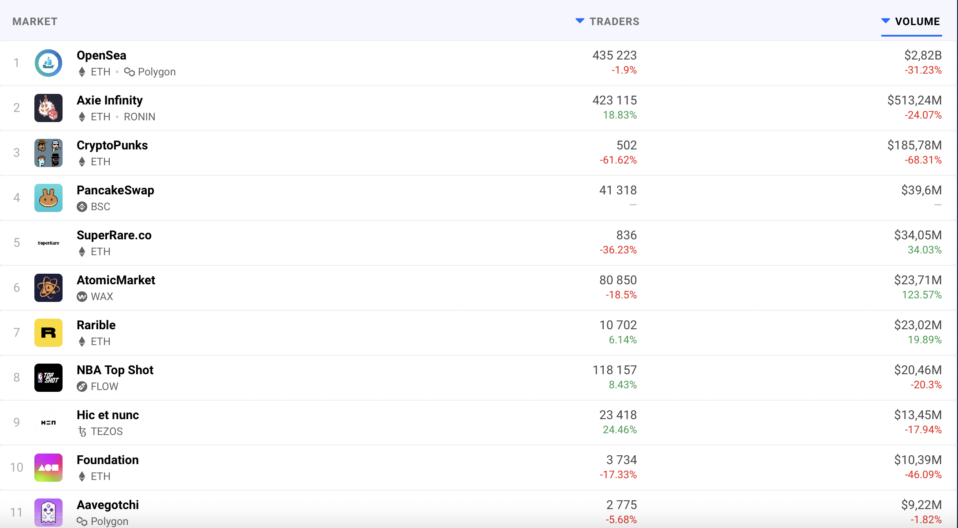Click the Foundation gradient logo icon

coord(48,468)
